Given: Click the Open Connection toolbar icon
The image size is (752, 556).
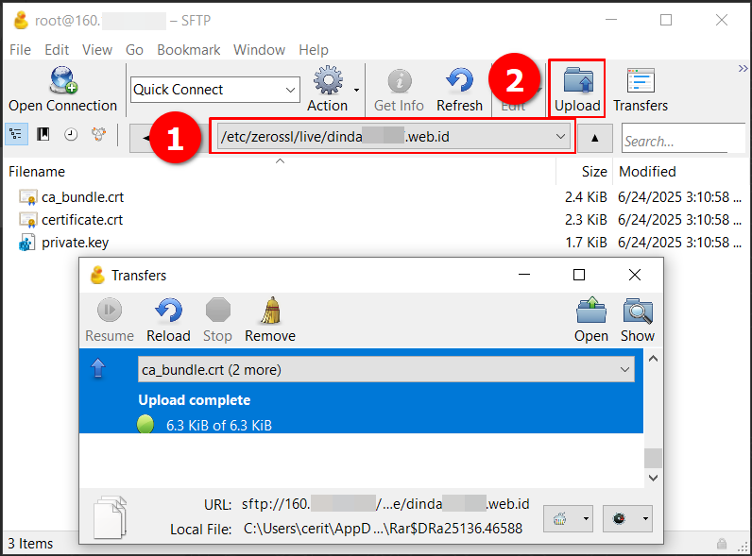Looking at the screenshot, I should point(62,90).
